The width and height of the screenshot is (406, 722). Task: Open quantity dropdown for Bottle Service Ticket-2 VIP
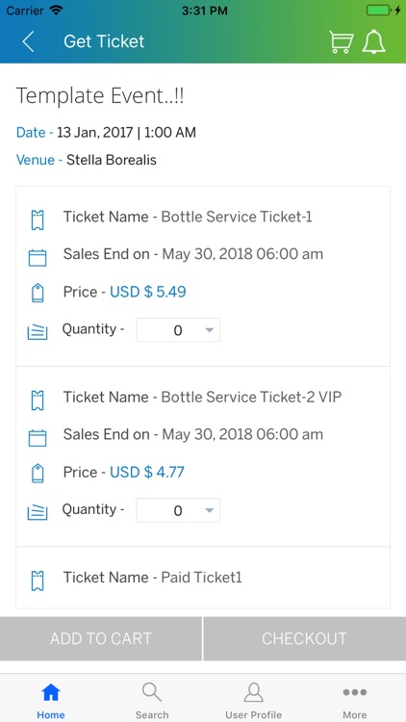click(178, 510)
